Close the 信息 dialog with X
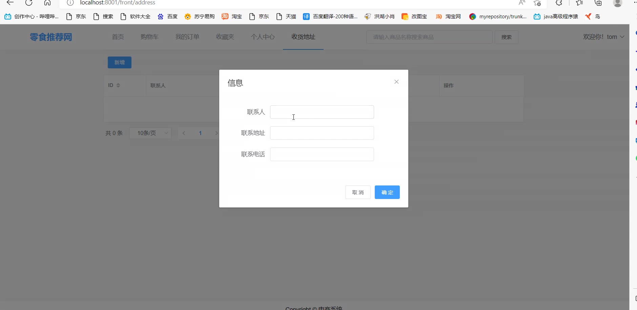This screenshot has height=310, width=637. tap(396, 82)
